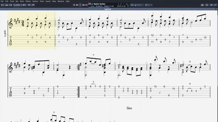
Task: Open the Note menu
Action: point(22,1)
